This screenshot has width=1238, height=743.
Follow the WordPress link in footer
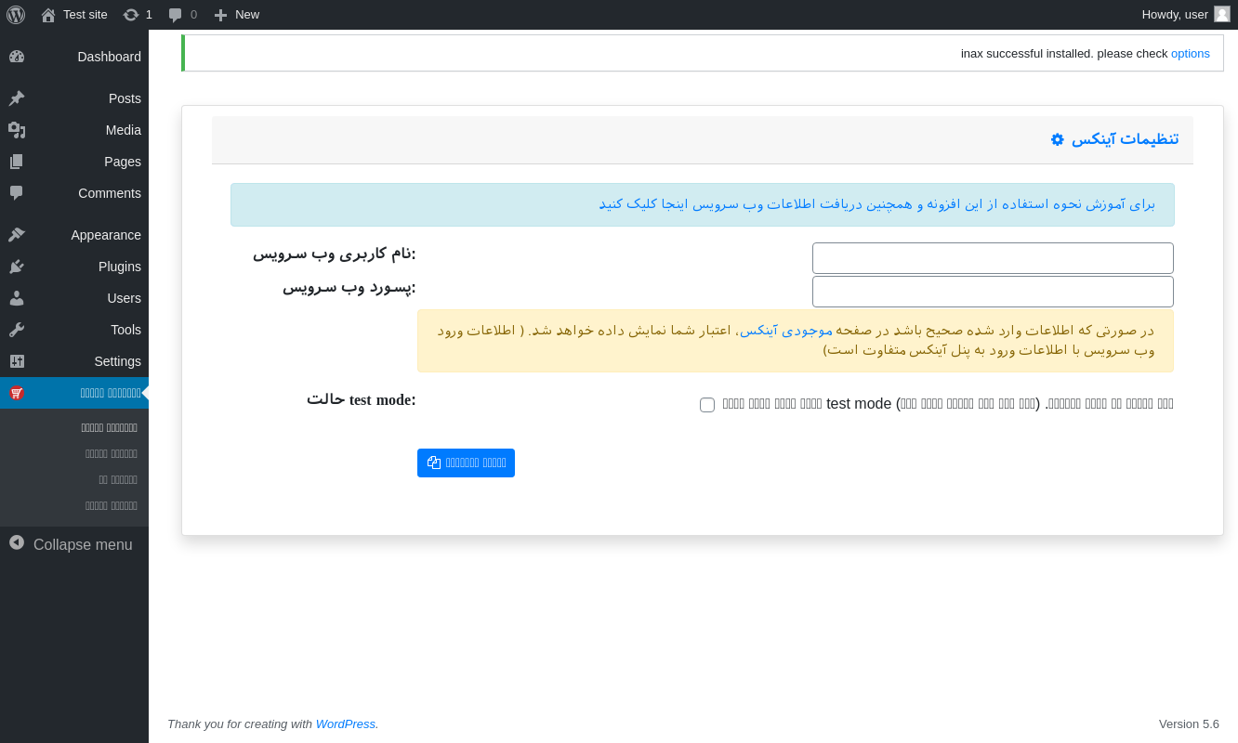[346, 723]
